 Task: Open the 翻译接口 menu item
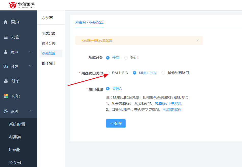click(x=48, y=63)
